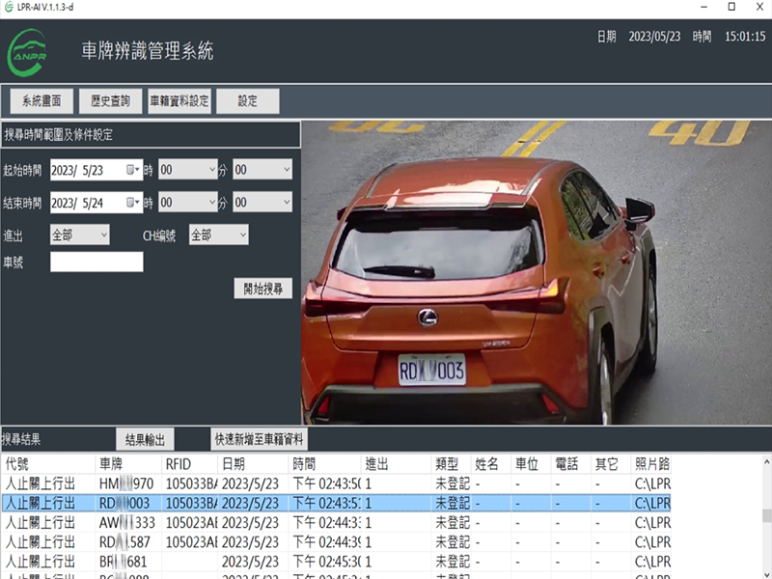Click the 車號 plate number input field

tap(96, 262)
